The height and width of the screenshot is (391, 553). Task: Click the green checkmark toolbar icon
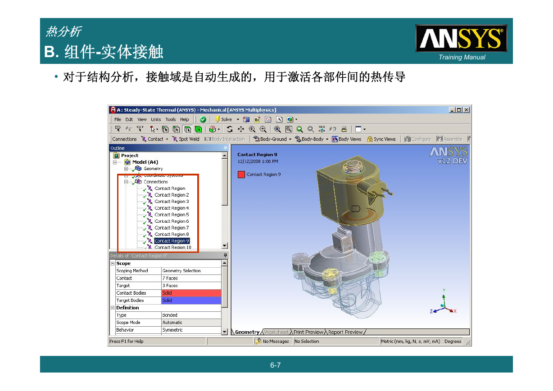point(203,119)
